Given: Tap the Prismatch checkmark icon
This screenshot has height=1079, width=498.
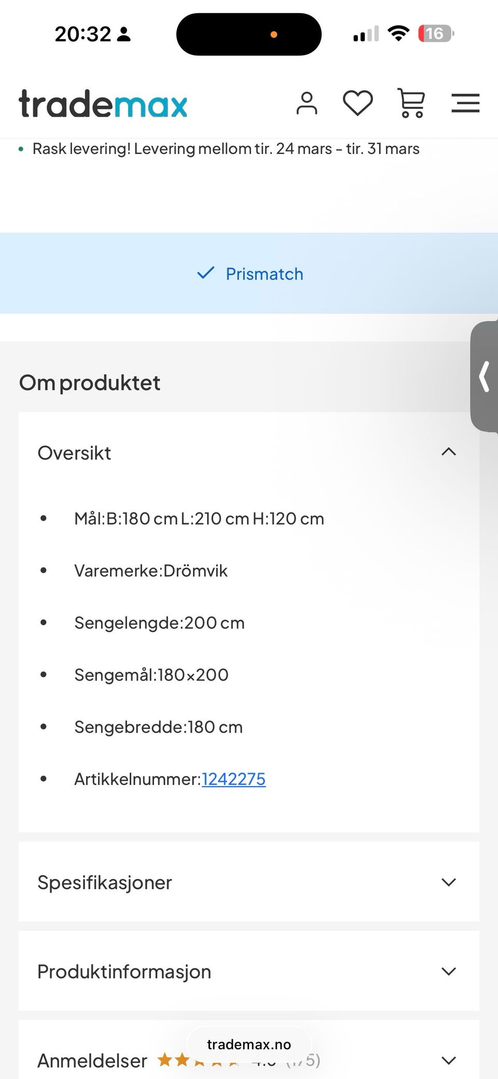Looking at the screenshot, I should click(x=206, y=273).
